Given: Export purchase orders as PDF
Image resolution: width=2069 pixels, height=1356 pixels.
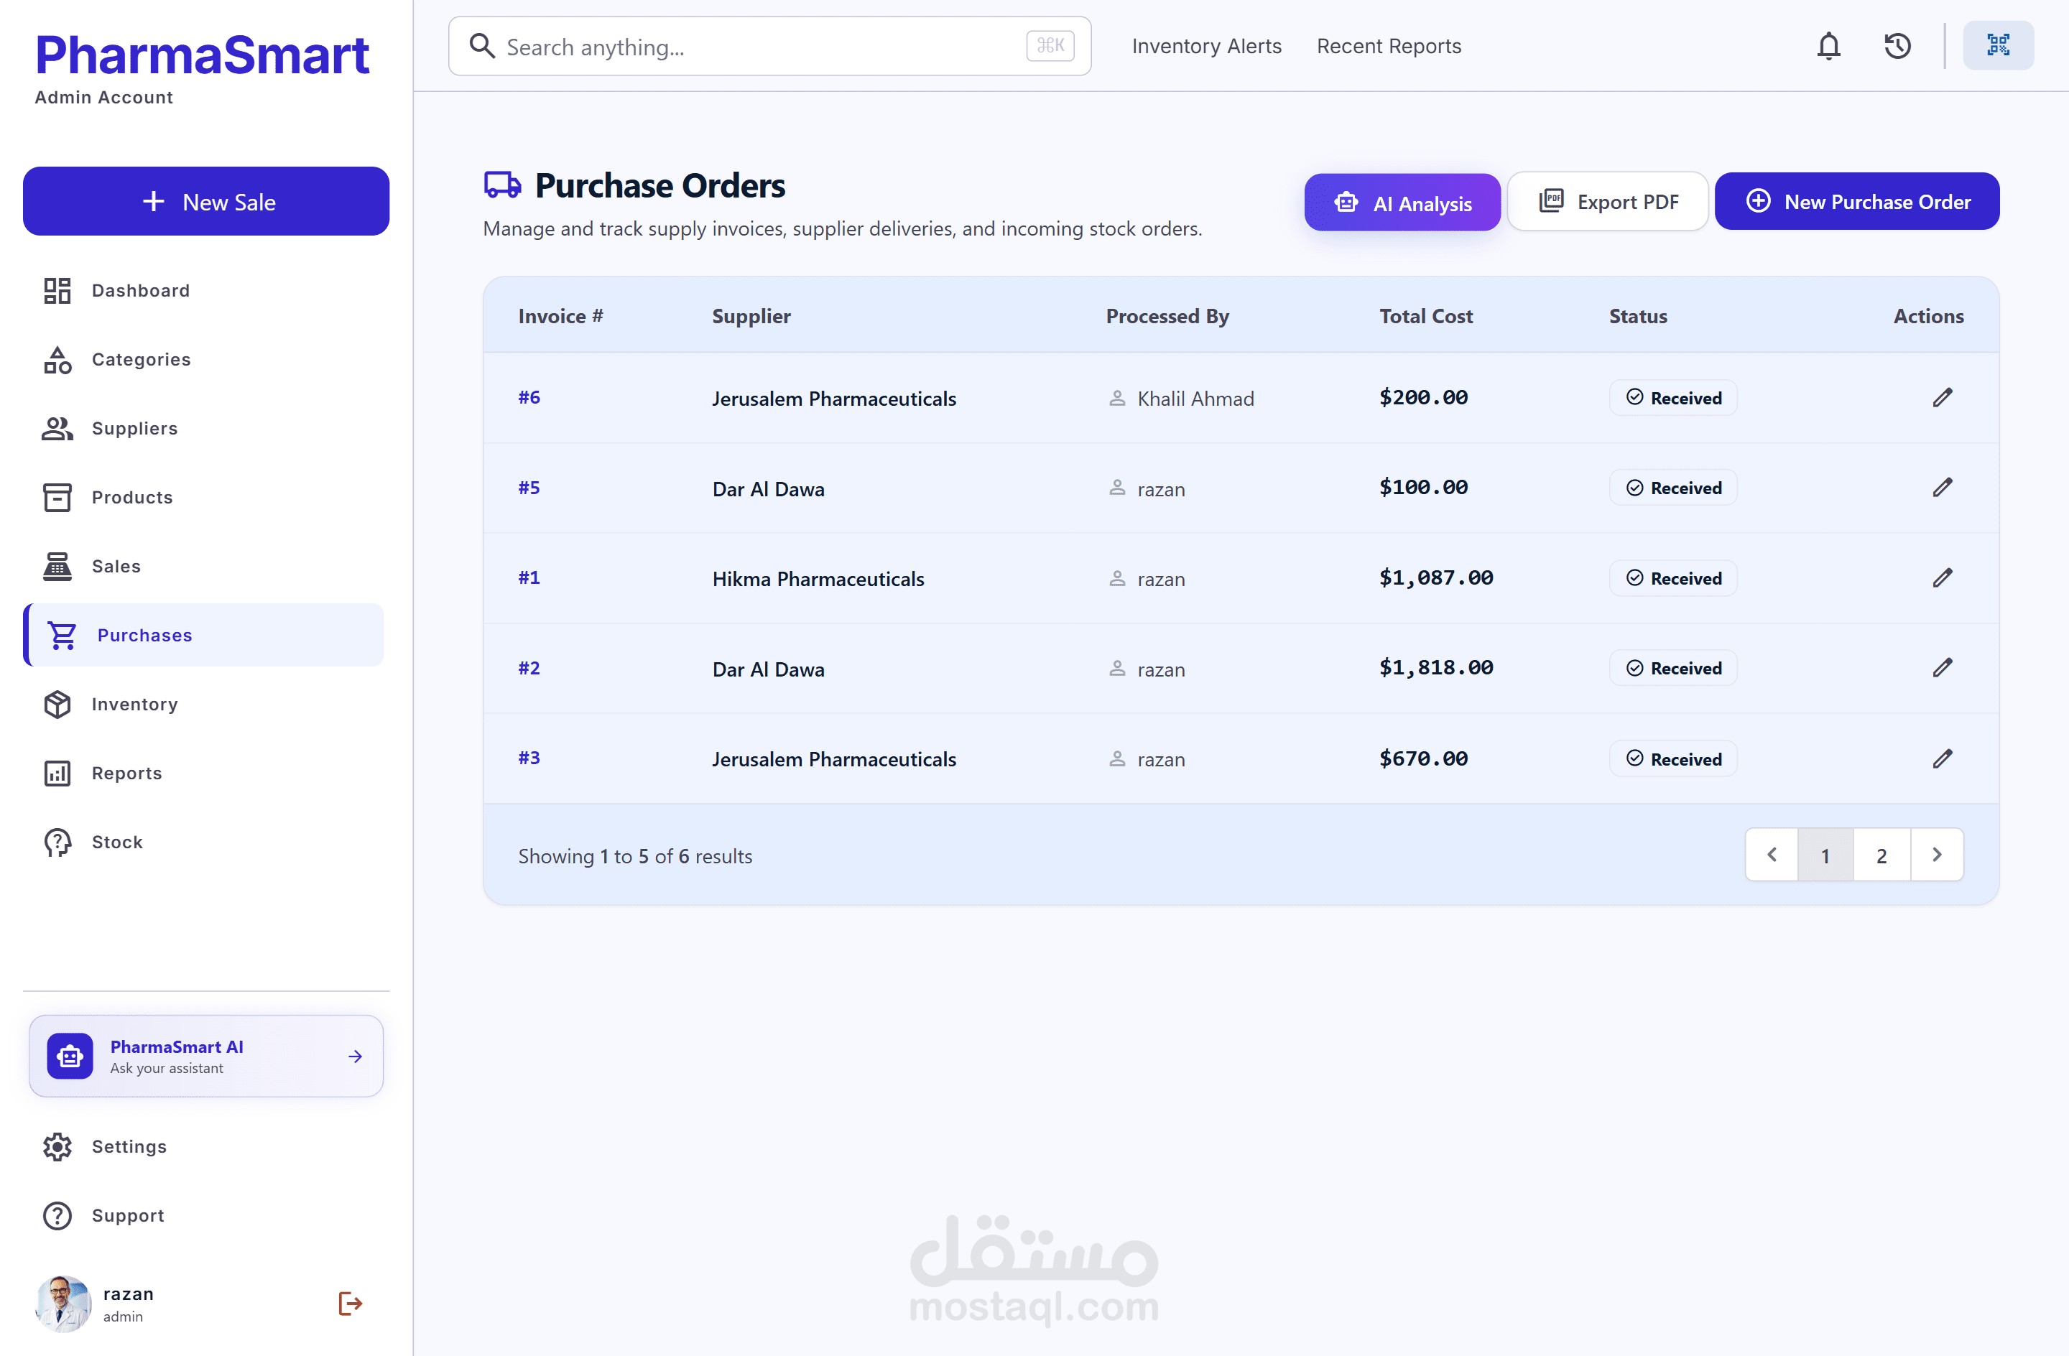Looking at the screenshot, I should coord(1607,202).
